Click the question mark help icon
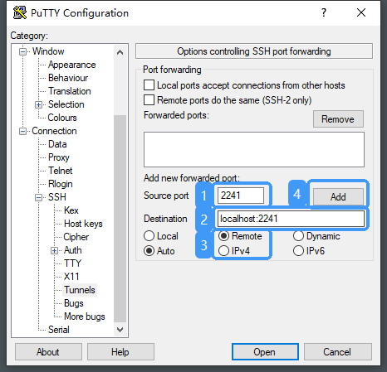The width and height of the screenshot is (387, 372). pyautogui.click(x=324, y=12)
